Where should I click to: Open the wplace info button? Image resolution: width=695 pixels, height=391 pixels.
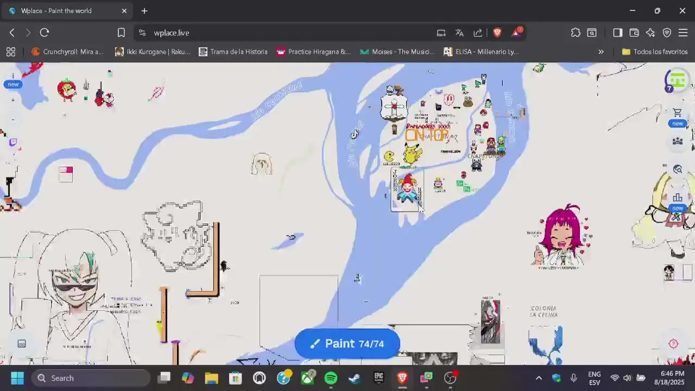click(x=13, y=77)
